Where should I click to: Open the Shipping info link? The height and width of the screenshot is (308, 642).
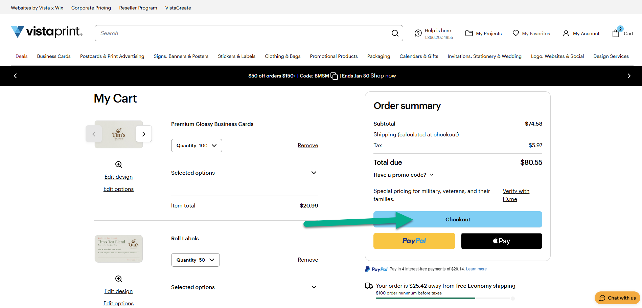[x=385, y=134]
